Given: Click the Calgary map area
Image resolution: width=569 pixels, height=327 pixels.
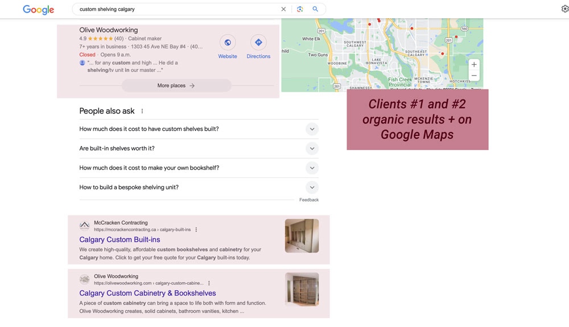Looking at the screenshot, I should 382,55.
